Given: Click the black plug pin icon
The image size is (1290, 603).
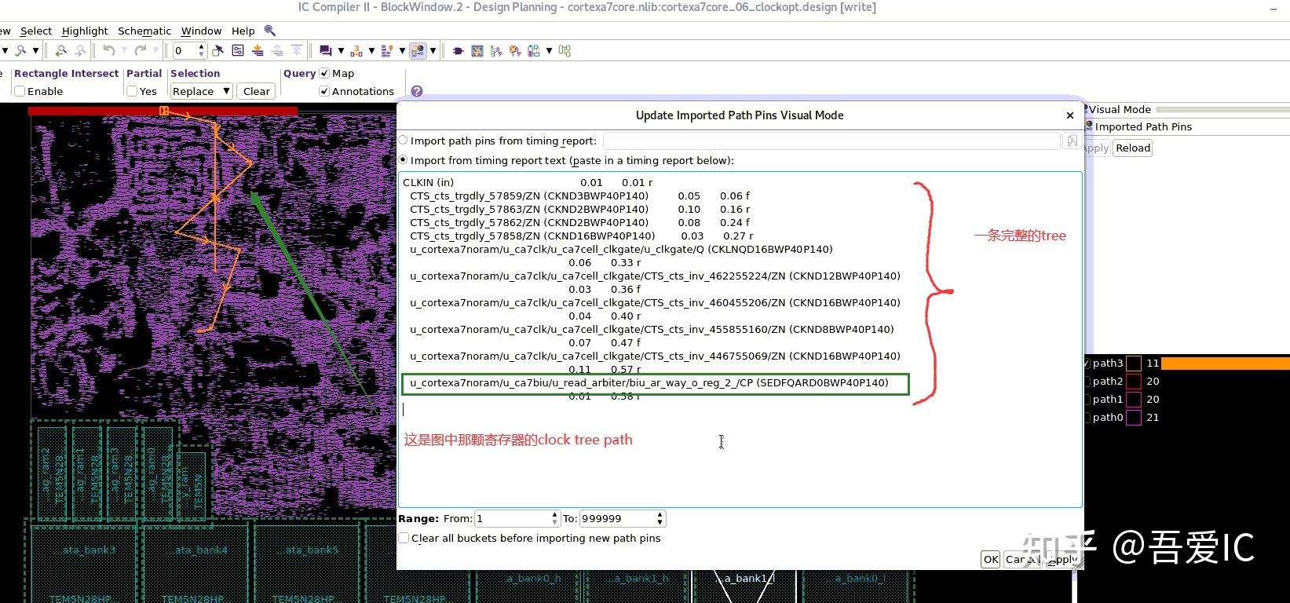Looking at the screenshot, I should tap(459, 50).
